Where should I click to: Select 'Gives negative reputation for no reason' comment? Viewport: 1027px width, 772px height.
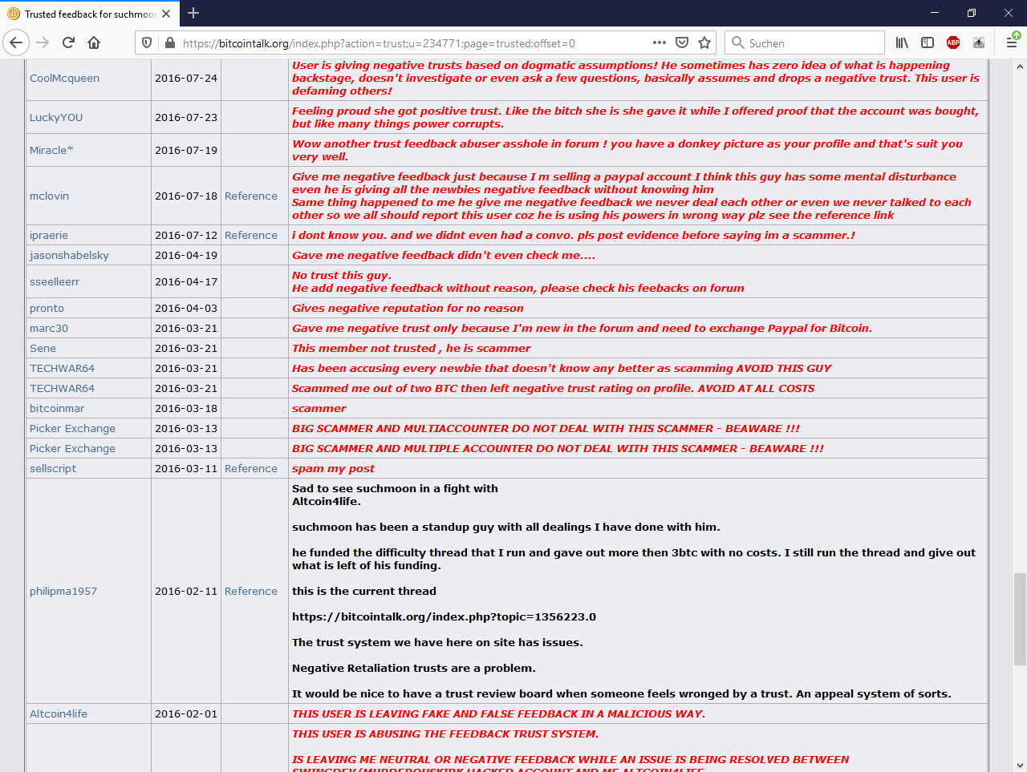click(x=408, y=309)
